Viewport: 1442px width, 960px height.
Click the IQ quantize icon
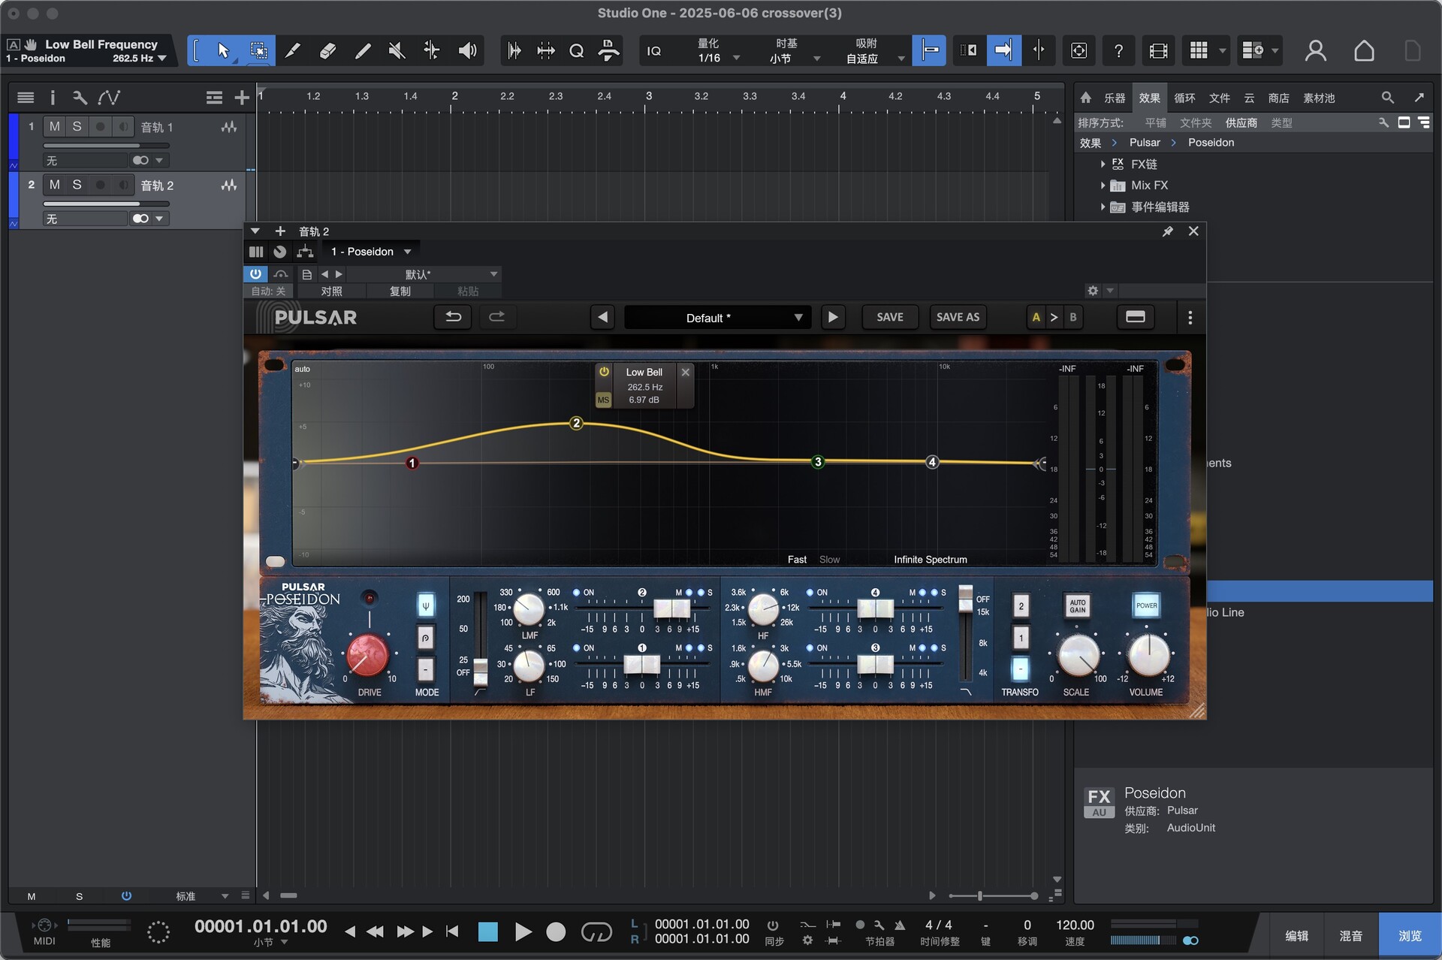point(654,51)
